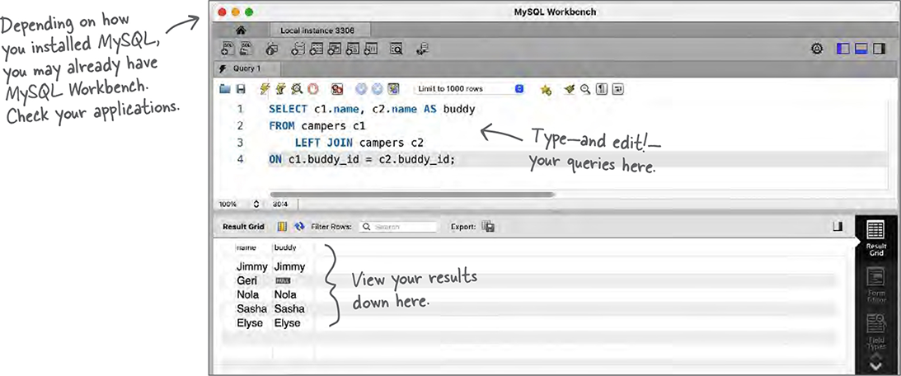Toggle bottom output panel visibility

point(861,49)
